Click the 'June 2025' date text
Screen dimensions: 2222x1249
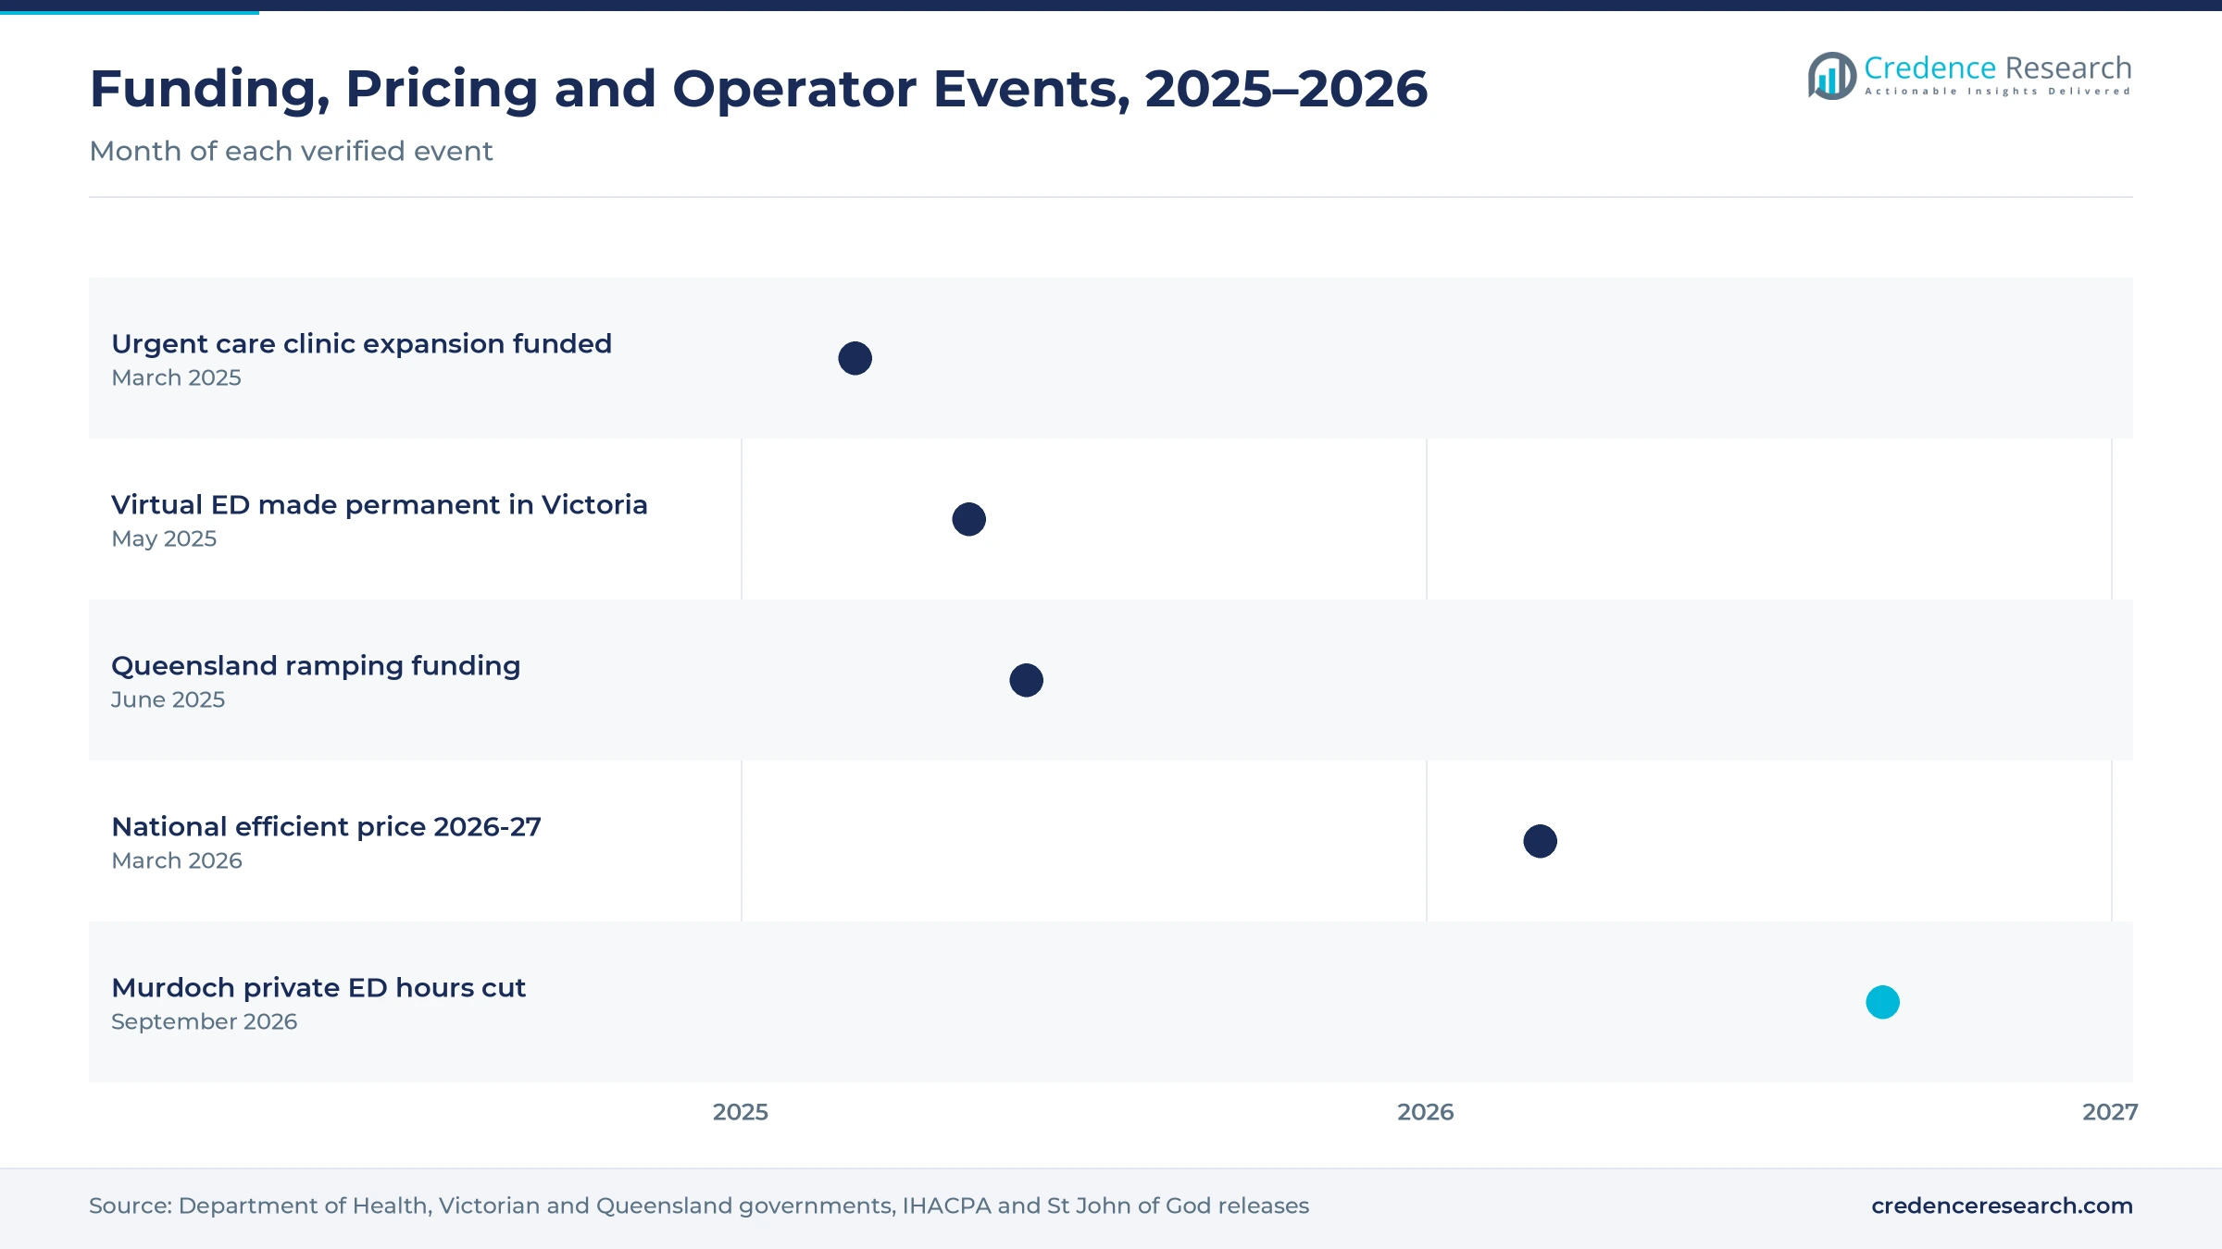point(168,699)
